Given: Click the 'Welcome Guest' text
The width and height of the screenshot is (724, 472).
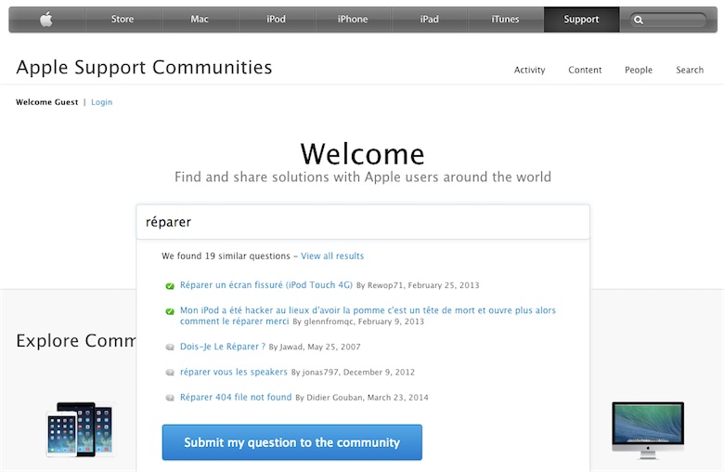Looking at the screenshot, I should coord(47,102).
